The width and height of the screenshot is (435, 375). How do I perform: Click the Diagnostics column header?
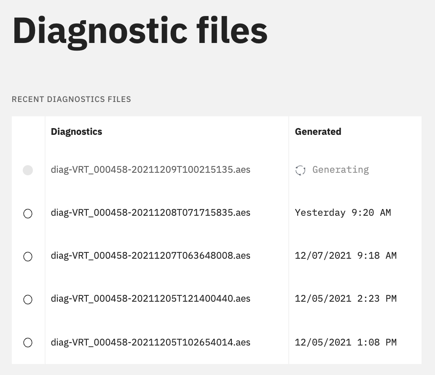pyautogui.click(x=77, y=131)
